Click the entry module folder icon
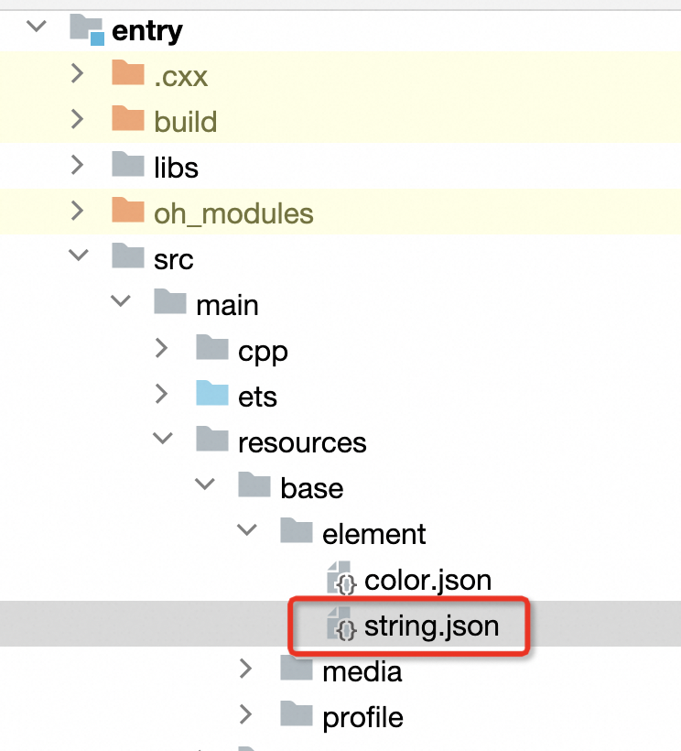The width and height of the screenshot is (681, 751). [x=88, y=29]
